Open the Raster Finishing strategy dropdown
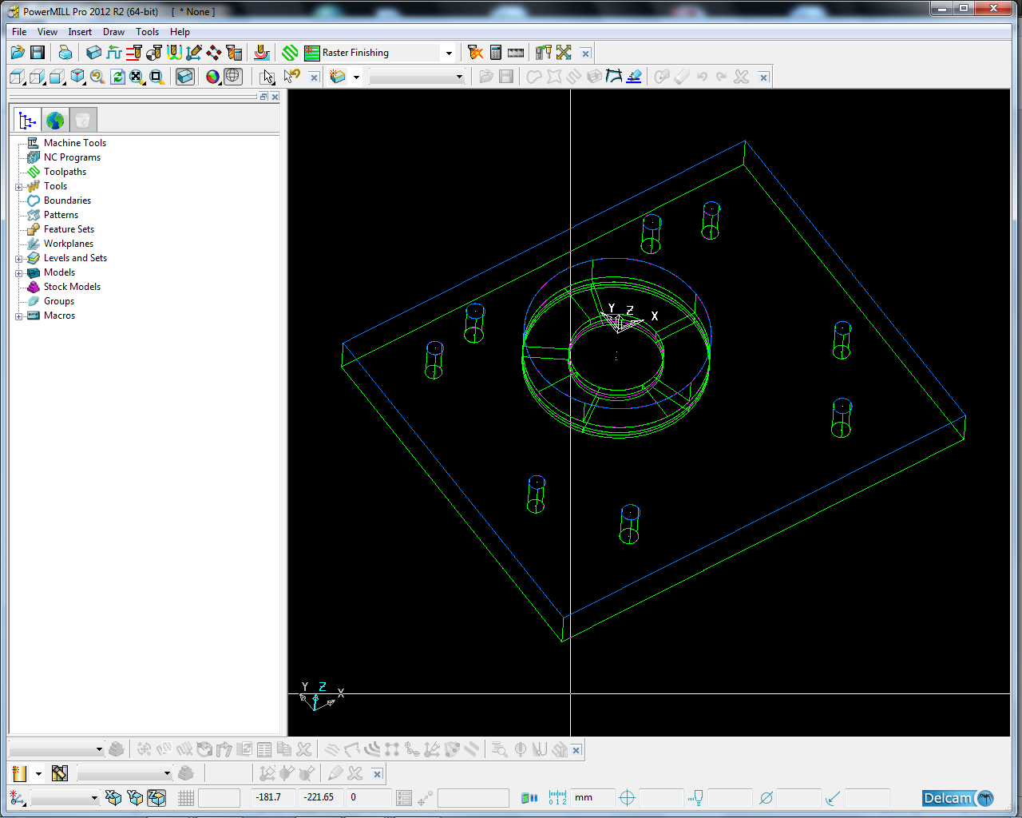1022x818 pixels. pos(449,54)
